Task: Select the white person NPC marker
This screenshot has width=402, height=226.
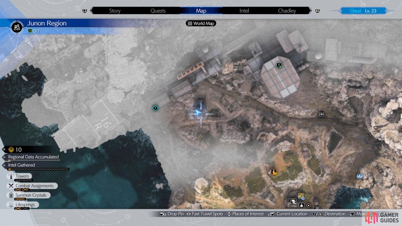Action: coord(301,205)
